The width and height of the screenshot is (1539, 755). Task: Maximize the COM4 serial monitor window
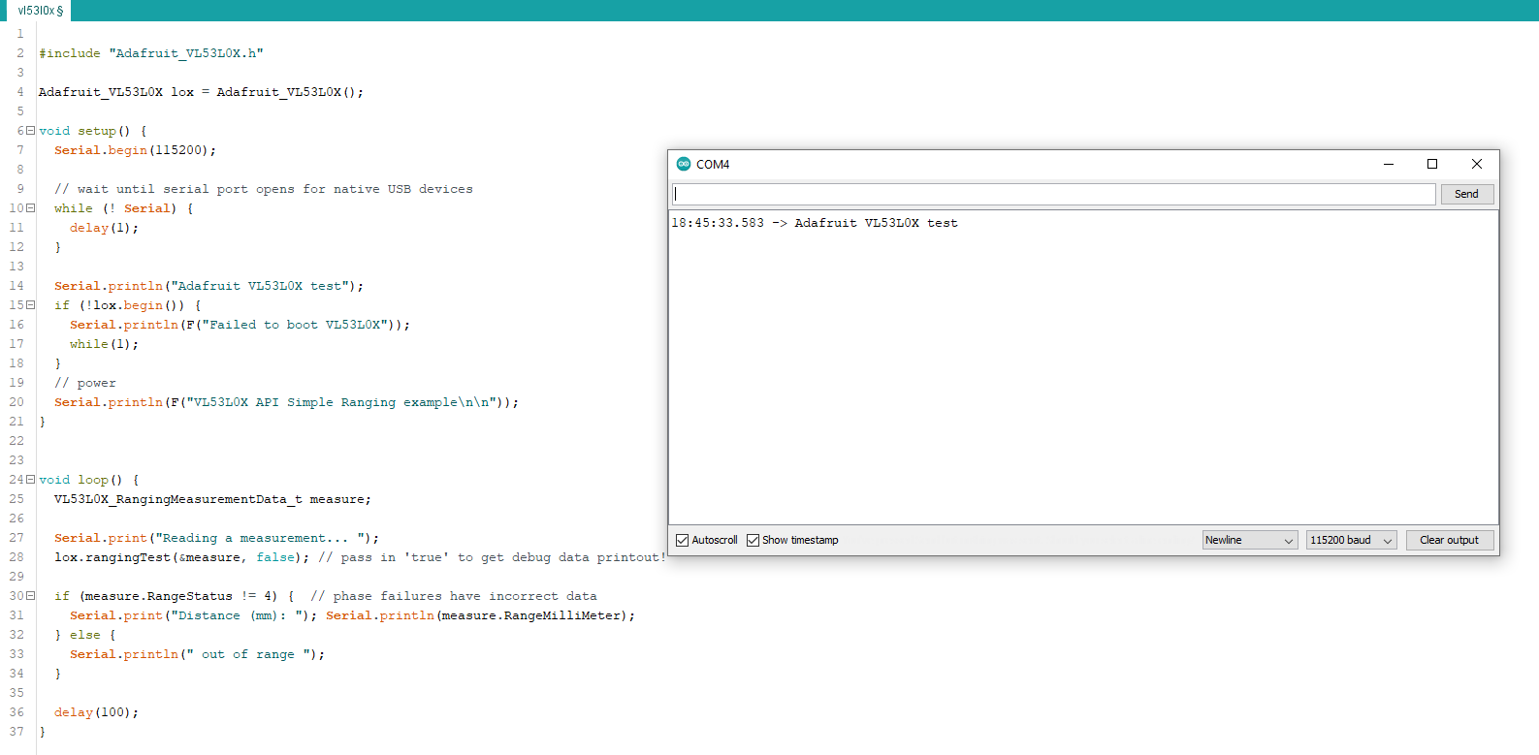pos(1432,165)
